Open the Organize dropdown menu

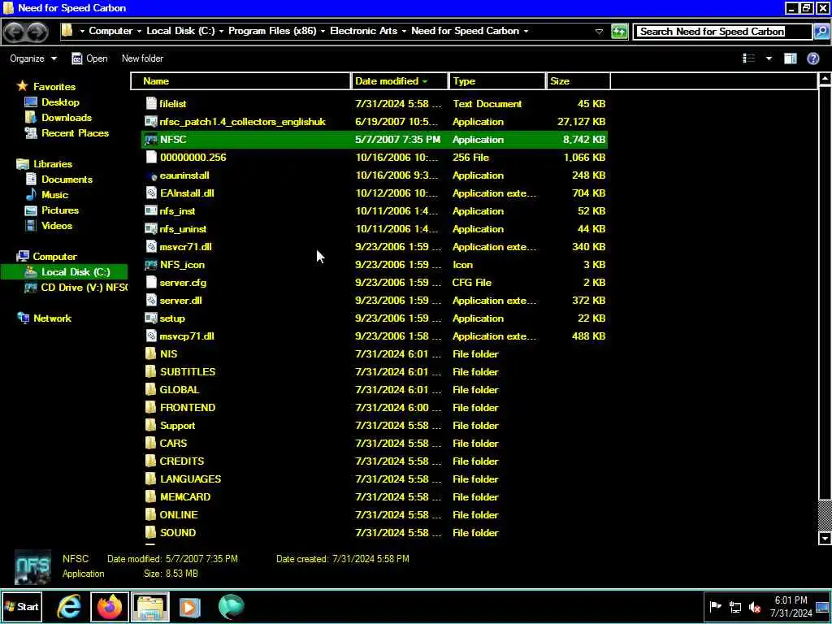tap(32, 58)
